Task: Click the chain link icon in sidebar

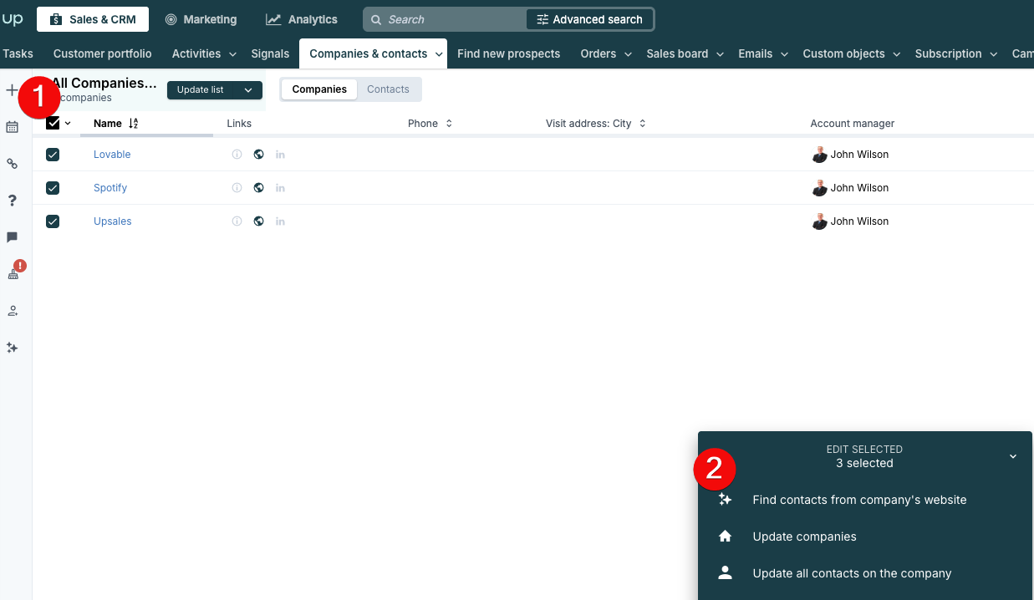Action: (13, 164)
